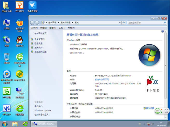The height and width of the screenshot is (127, 170).
Task: Click the blue help question mark icon
Action: click(x=162, y=31)
